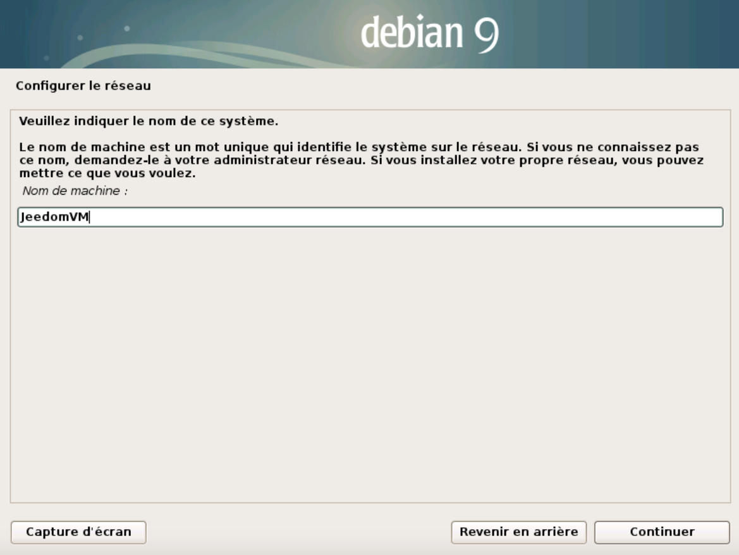Viewport: 739px width, 555px height.
Task: Go back with Revenir en arrière
Action: click(x=518, y=532)
